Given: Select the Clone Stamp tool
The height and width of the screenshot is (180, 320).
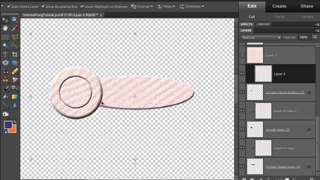Looking at the screenshot, I should [x=5, y=80].
